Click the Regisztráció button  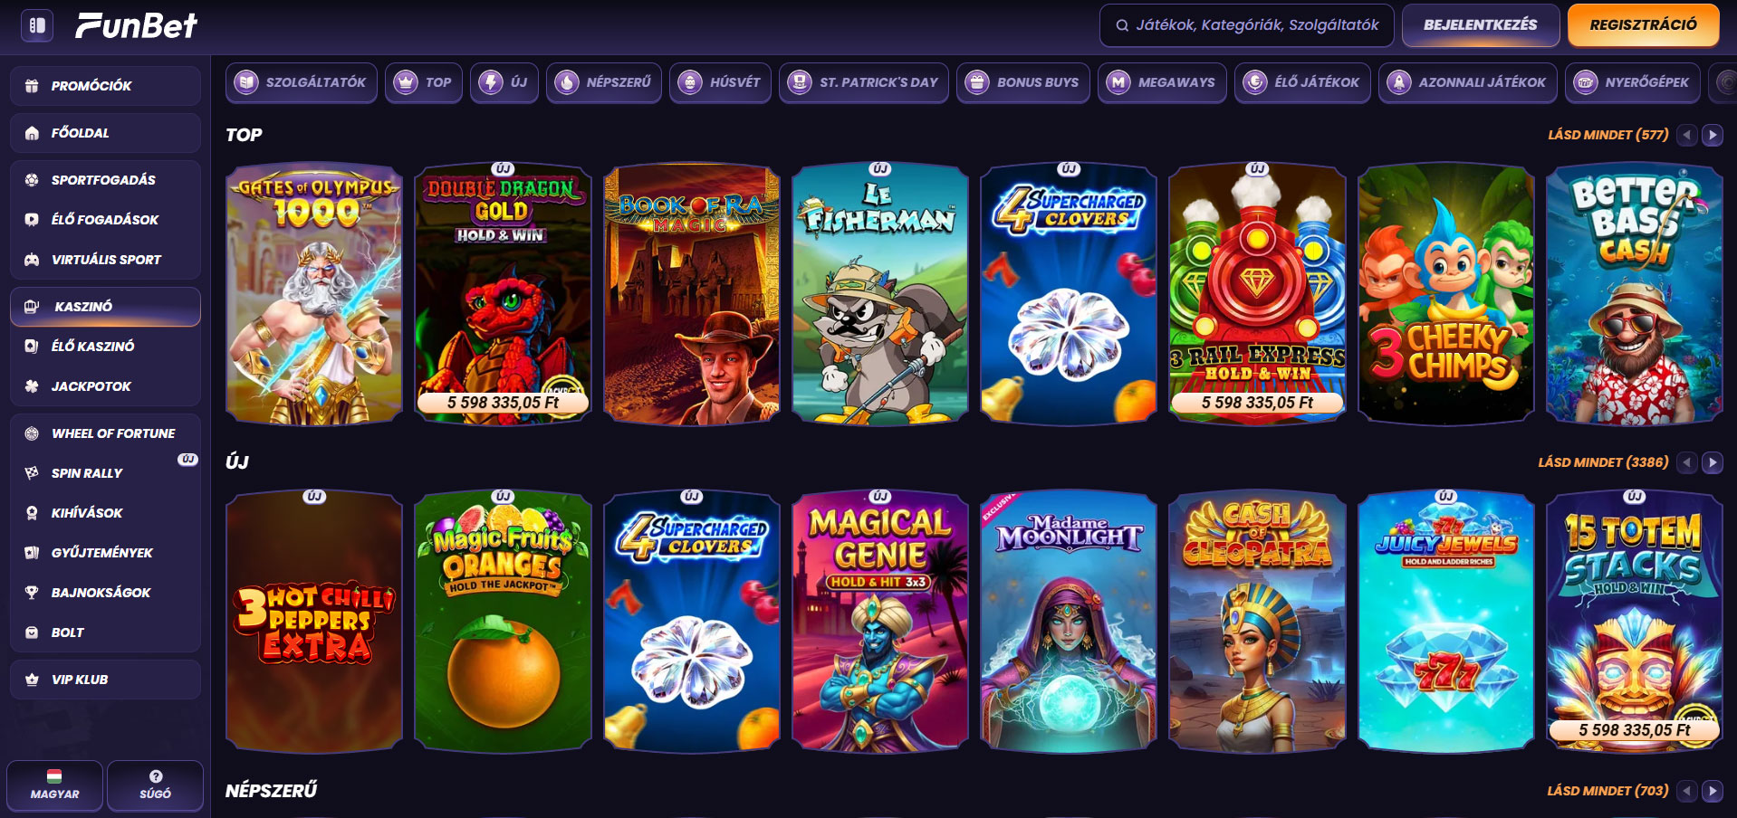coord(1643,25)
